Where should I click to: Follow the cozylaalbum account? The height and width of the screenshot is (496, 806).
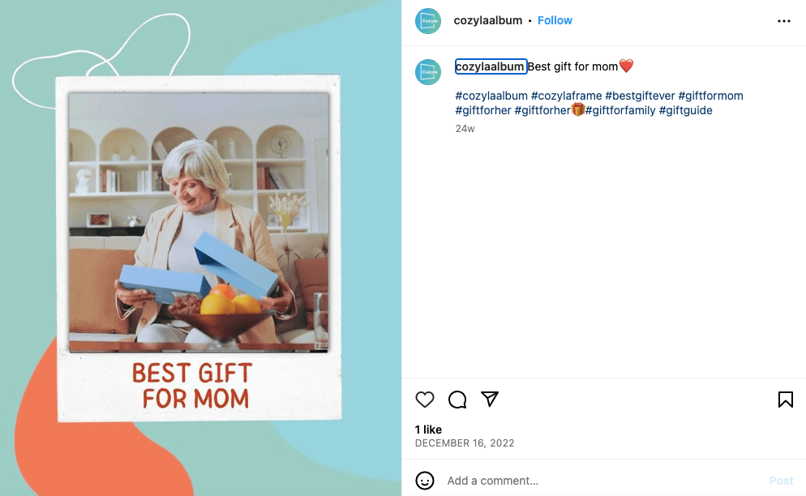click(x=555, y=20)
